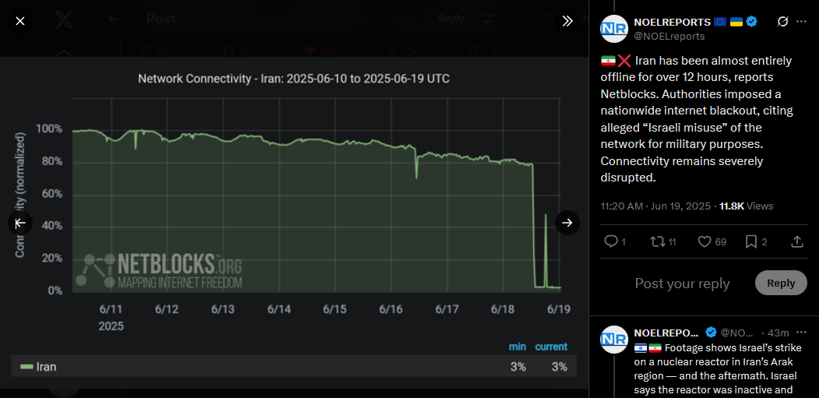This screenshot has height=398, width=819.
Task: Collapse the side panel with double chevron icon
Action: (568, 21)
